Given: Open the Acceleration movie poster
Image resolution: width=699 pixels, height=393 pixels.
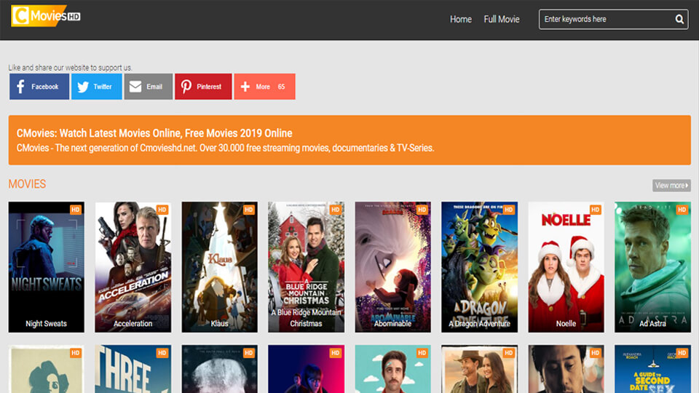Looking at the screenshot, I should pyautogui.click(x=133, y=267).
